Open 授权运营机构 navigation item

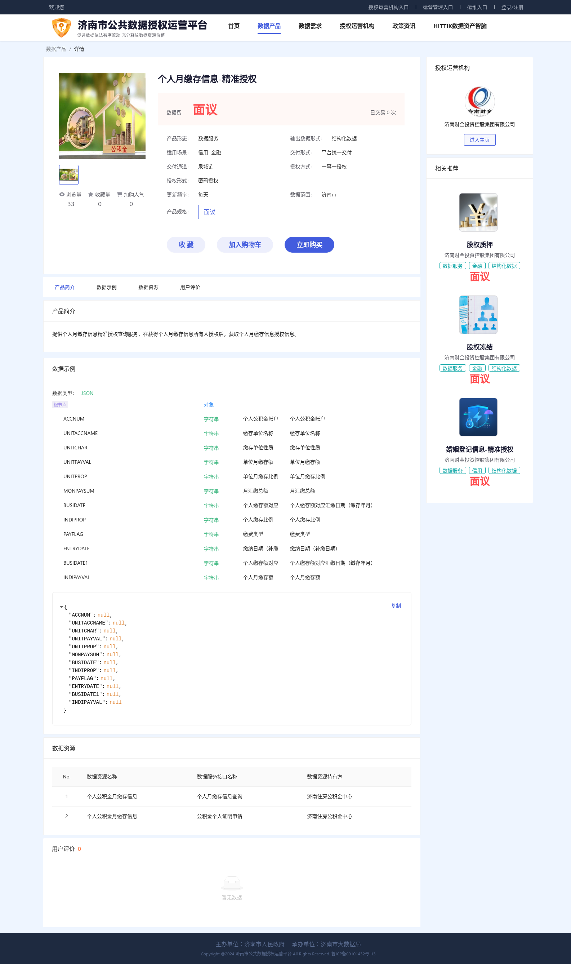[x=357, y=26]
